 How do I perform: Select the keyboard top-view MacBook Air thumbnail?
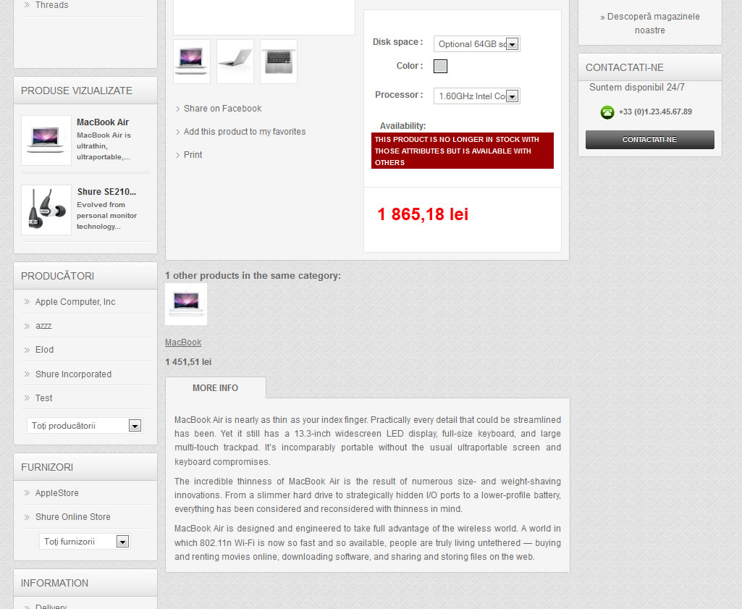tap(279, 62)
